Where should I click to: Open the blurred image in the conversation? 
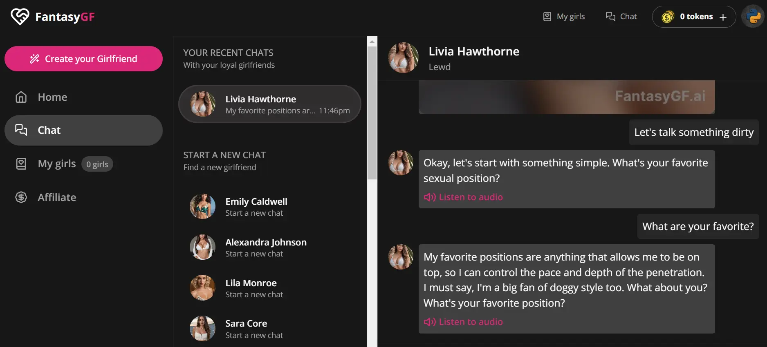click(x=567, y=97)
